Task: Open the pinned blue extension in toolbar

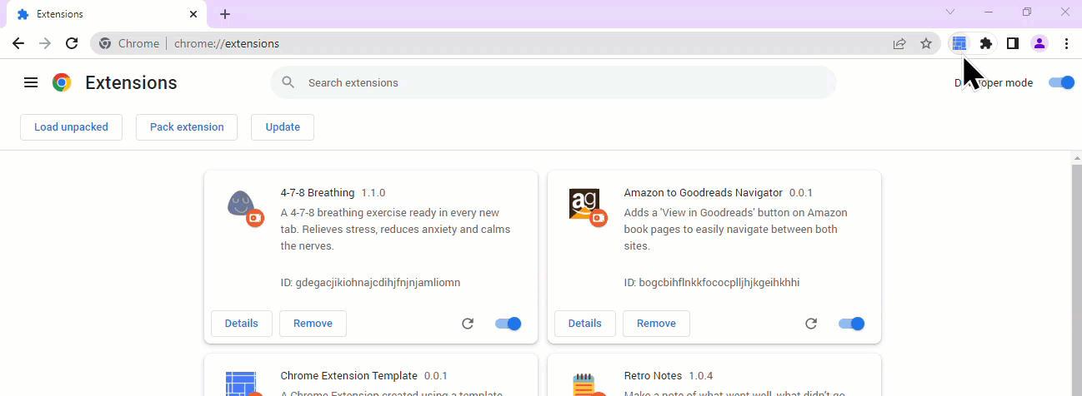Action: pos(959,43)
